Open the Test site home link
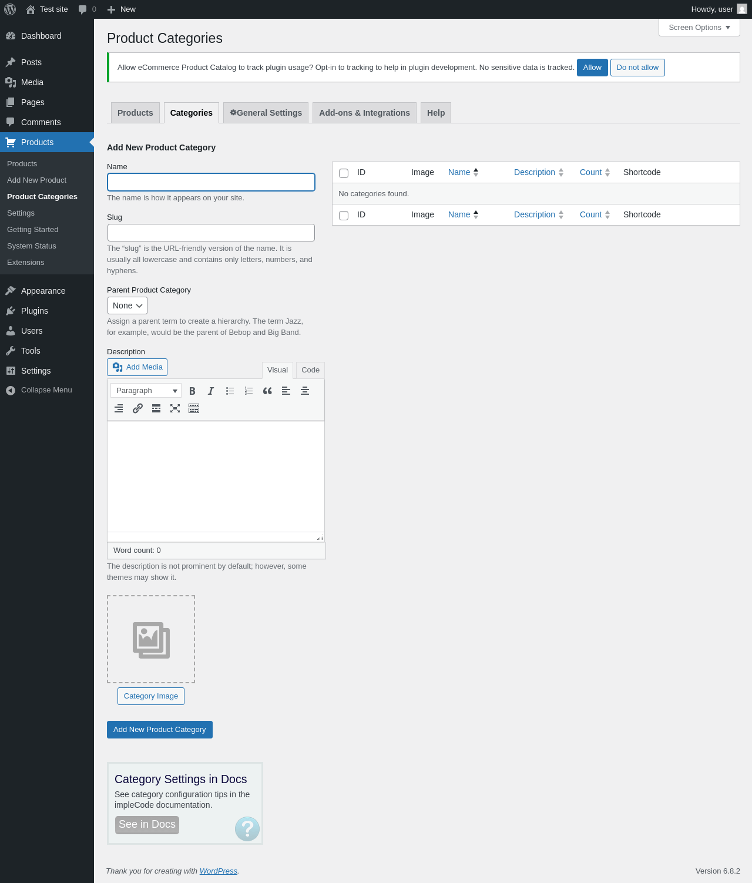This screenshot has height=883, width=752. point(47,9)
